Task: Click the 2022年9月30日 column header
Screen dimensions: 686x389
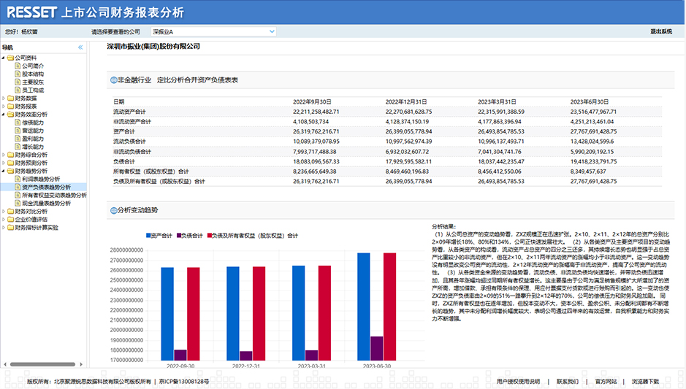Action: pyautogui.click(x=312, y=102)
